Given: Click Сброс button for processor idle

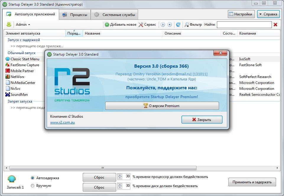Looking at the screenshot, I should pos(99,177).
